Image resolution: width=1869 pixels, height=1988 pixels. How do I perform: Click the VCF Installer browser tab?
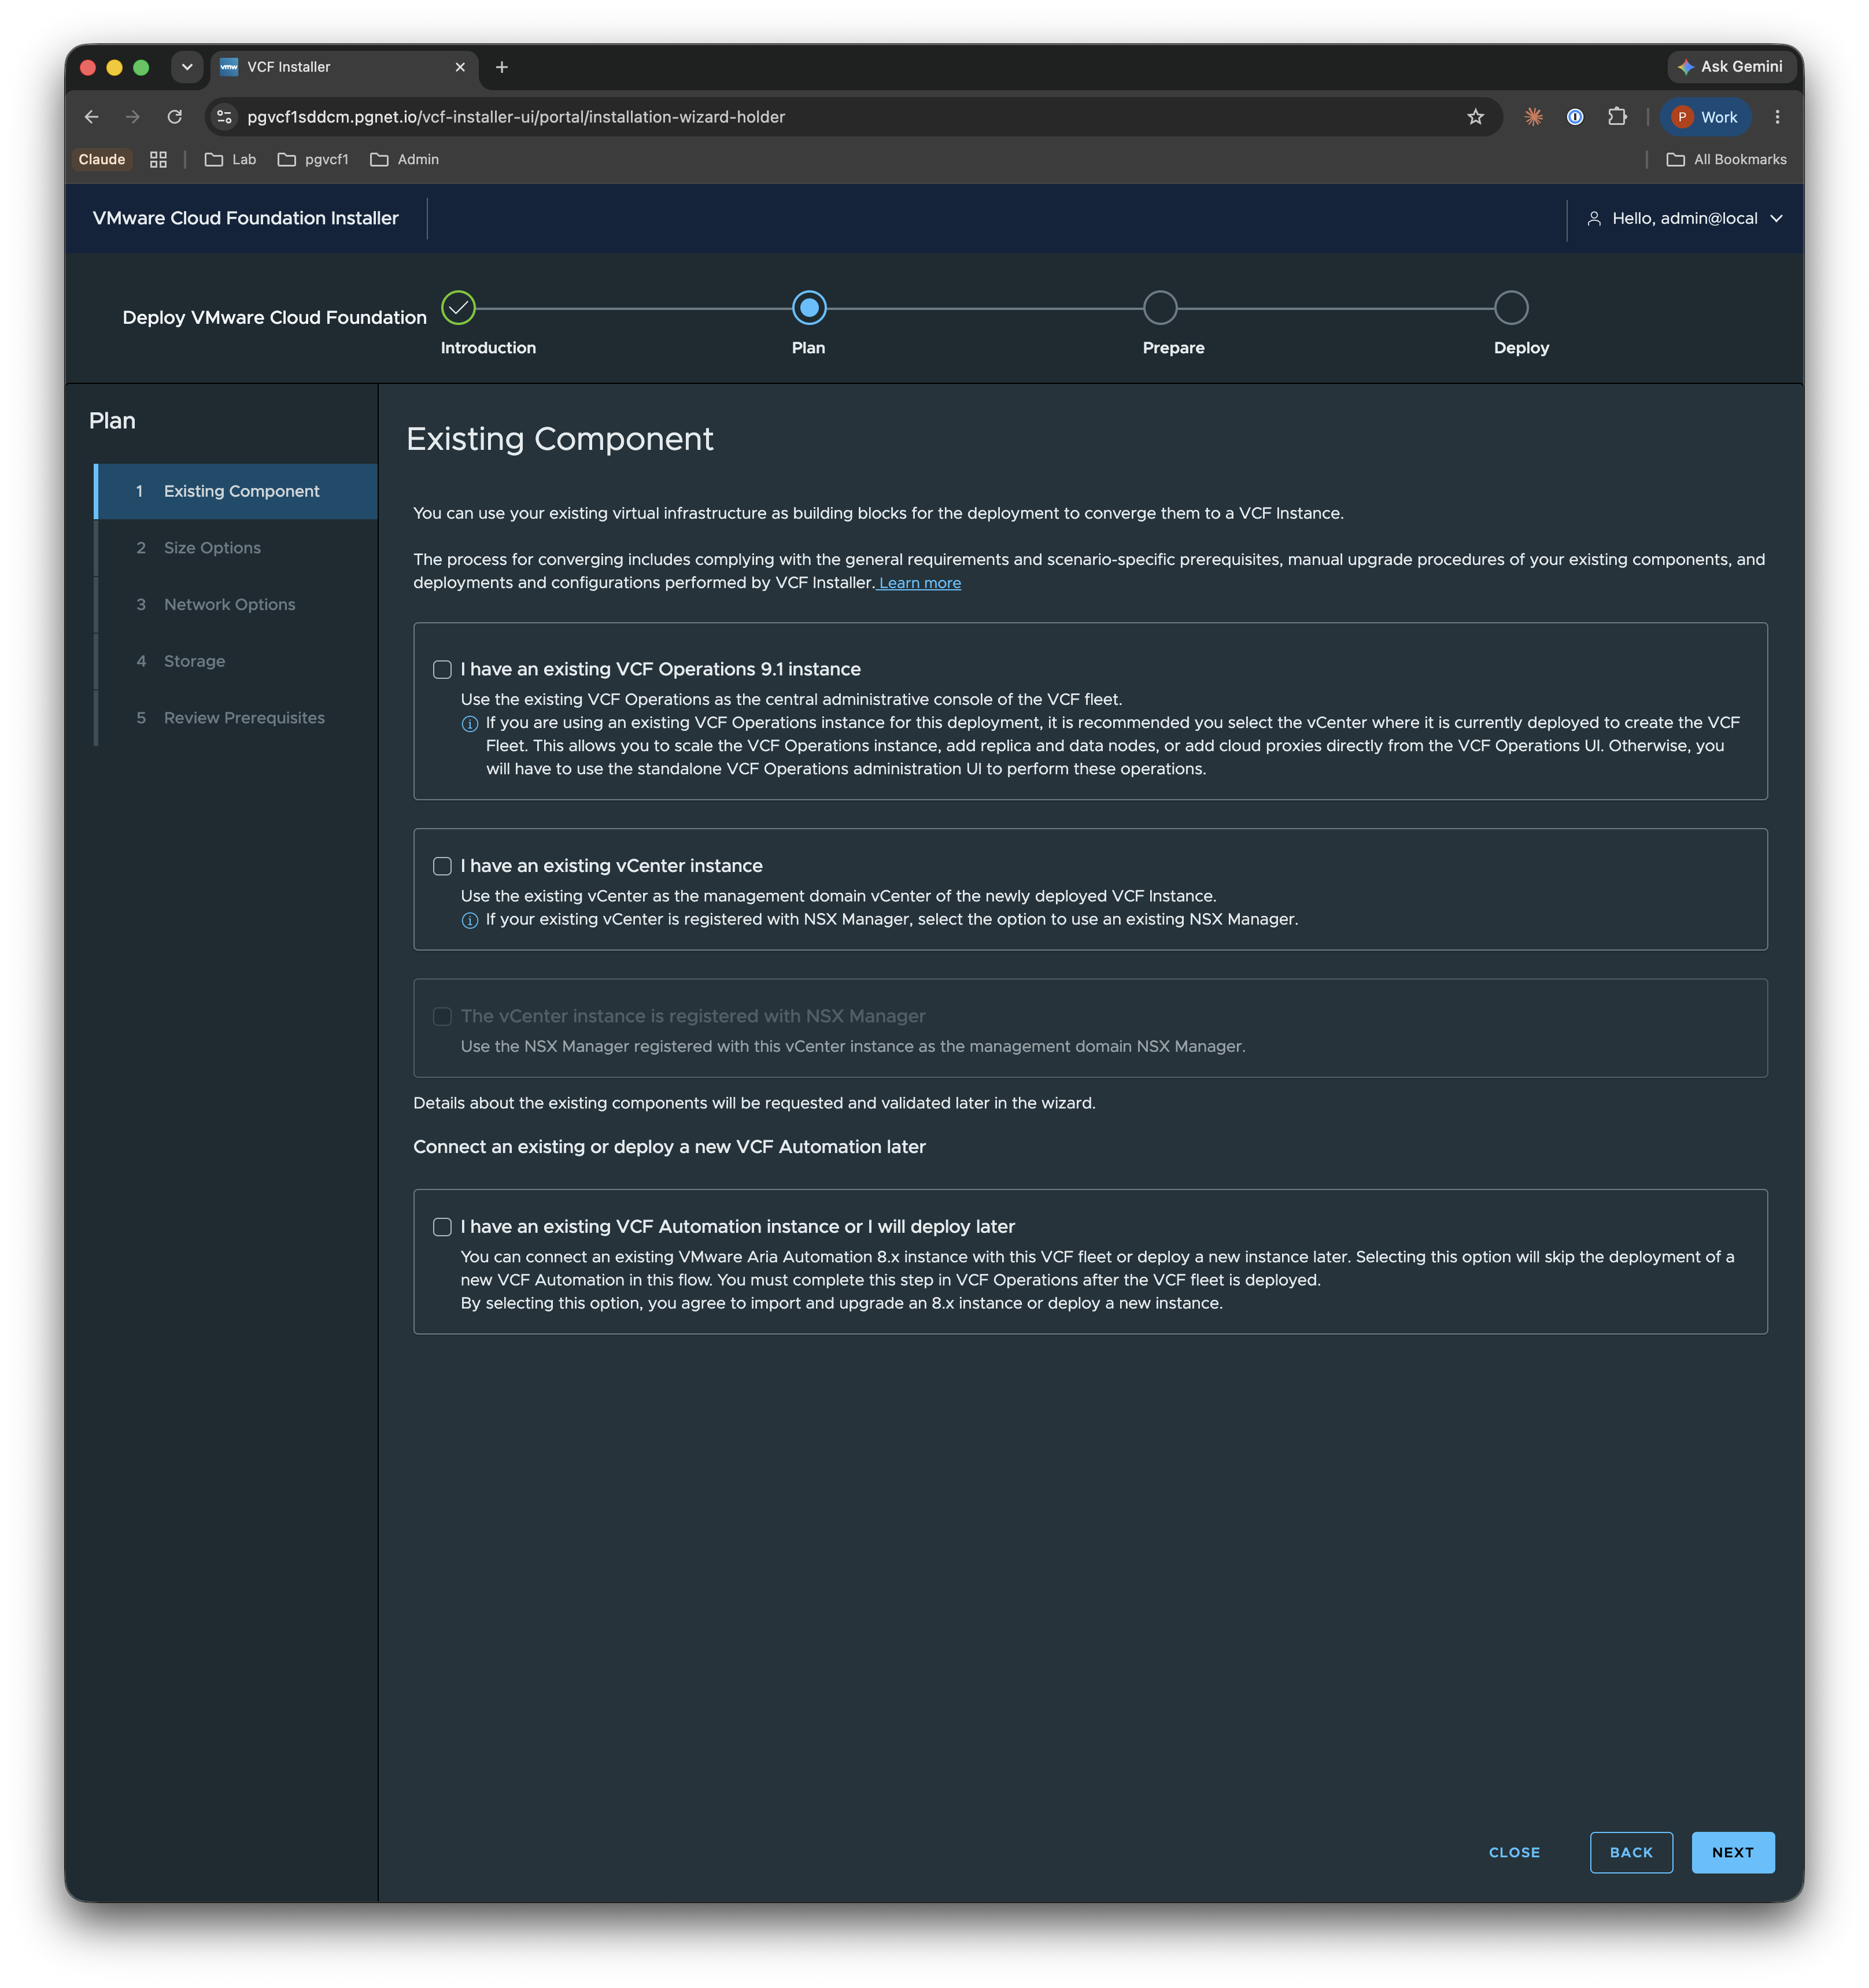pyautogui.click(x=344, y=67)
